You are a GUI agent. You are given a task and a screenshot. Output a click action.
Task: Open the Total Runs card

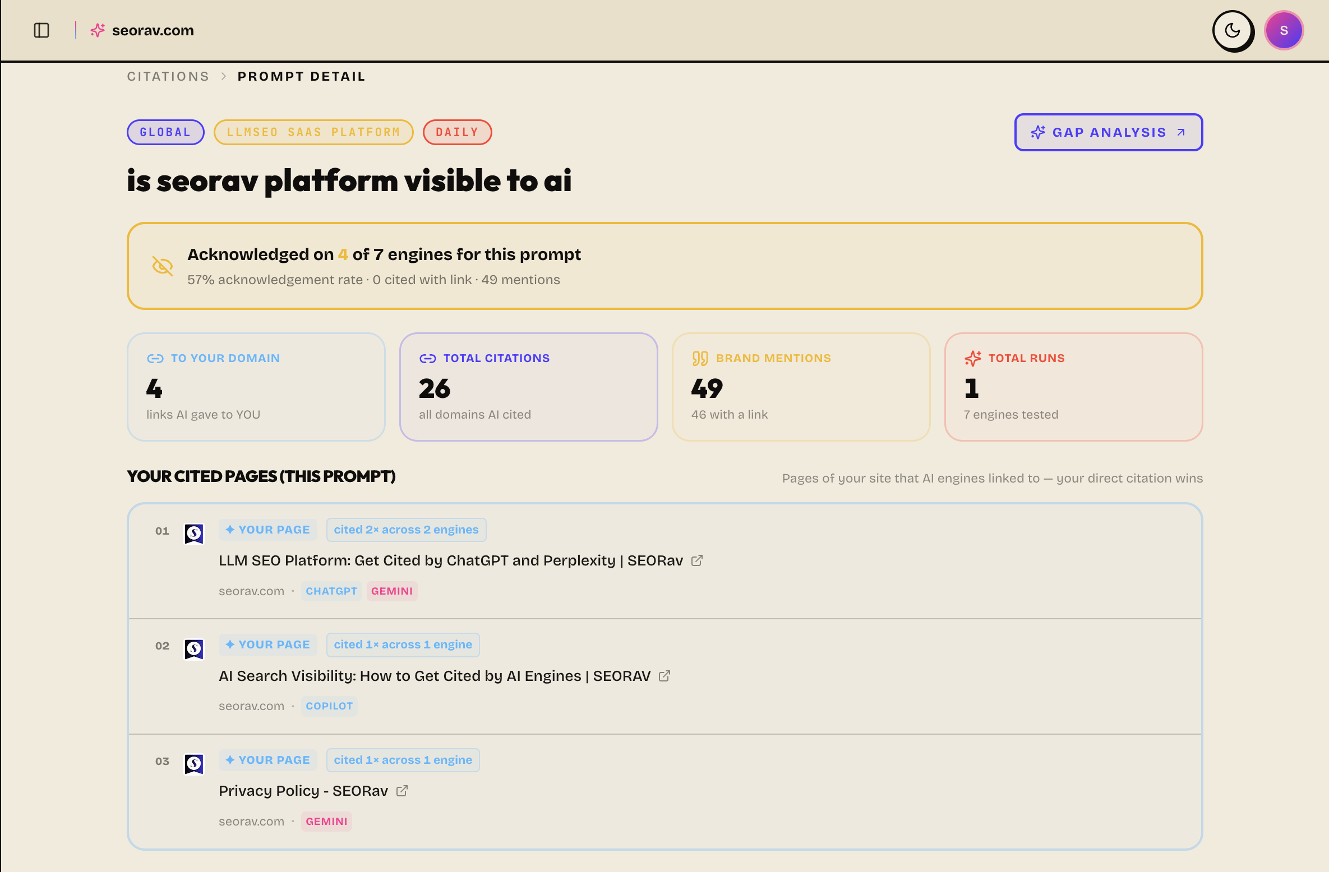pyautogui.click(x=1073, y=387)
